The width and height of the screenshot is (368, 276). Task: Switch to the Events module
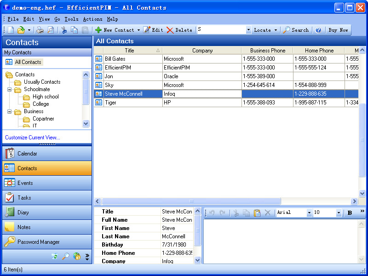tap(47, 183)
